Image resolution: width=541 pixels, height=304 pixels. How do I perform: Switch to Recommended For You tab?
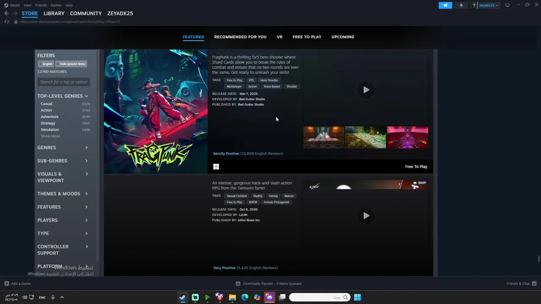[240, 37]
